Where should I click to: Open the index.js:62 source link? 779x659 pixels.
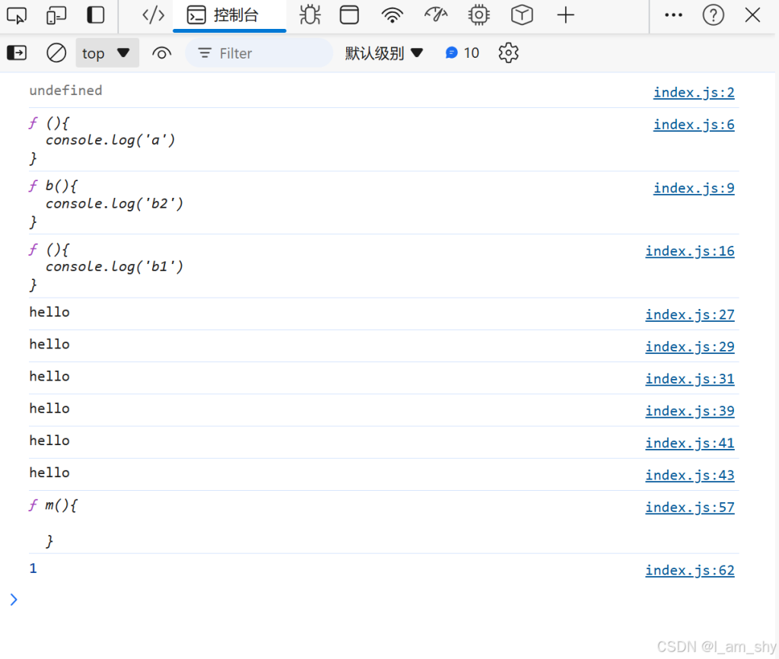click(x=689, y=571)
